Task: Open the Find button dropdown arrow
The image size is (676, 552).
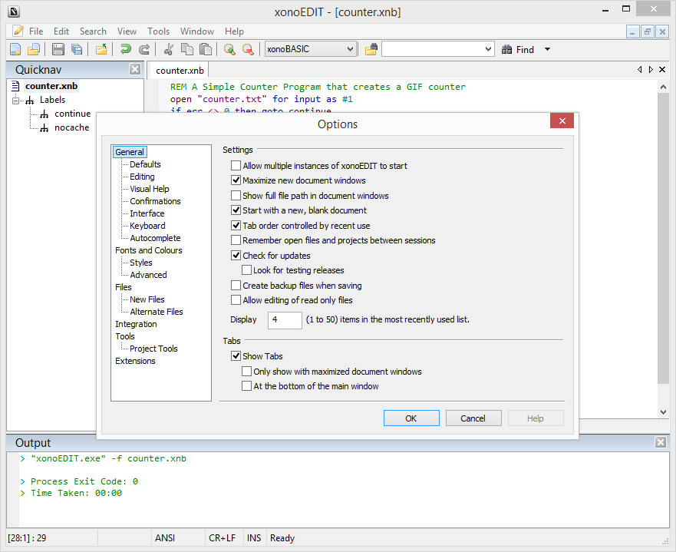Action: pyautogui.click(x=547, y=49)
